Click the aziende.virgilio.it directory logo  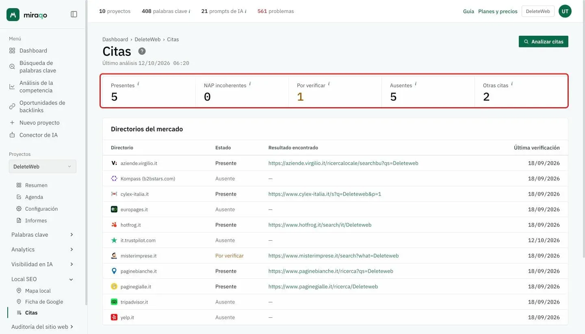click(x=114, y=163)
